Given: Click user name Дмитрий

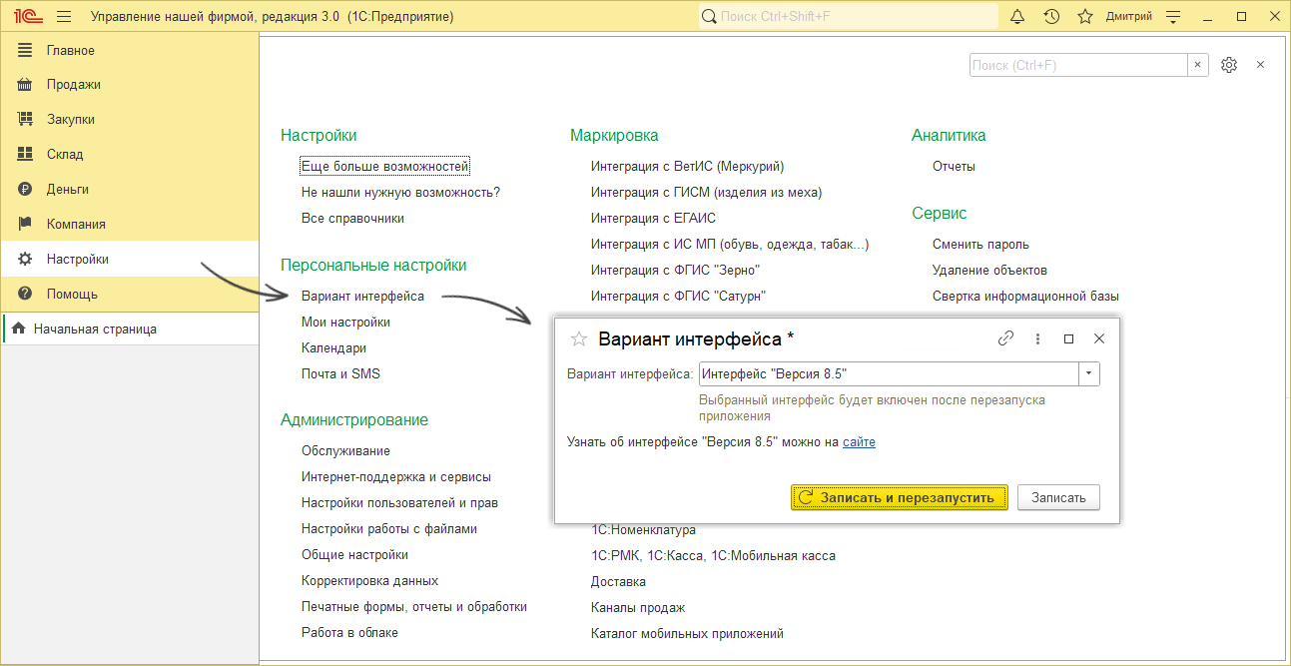Looking at the screenshot, I should (x=1129, y=17).
